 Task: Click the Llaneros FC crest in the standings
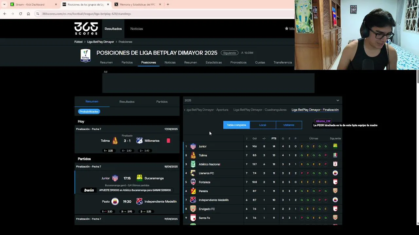coord(193,173)
